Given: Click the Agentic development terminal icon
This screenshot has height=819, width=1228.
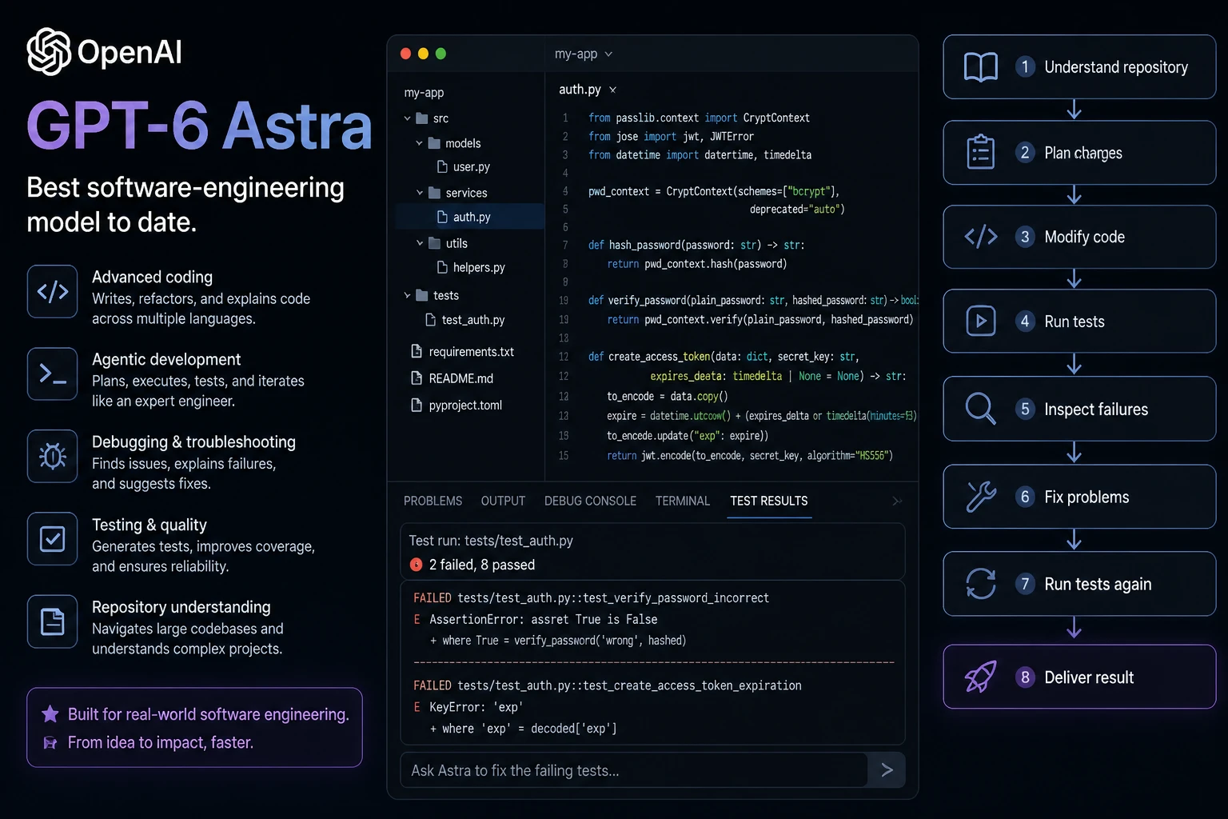Looking at the screenshot, I should (53, 374).
